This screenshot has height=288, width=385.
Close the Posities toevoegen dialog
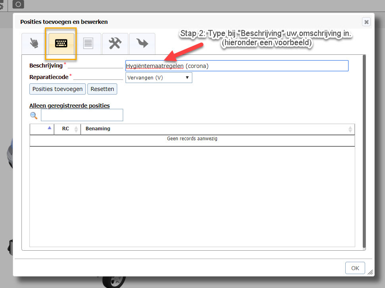366,22
